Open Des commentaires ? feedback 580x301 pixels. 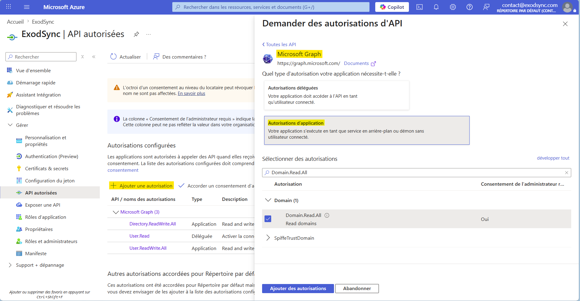(x=180, y=57)
